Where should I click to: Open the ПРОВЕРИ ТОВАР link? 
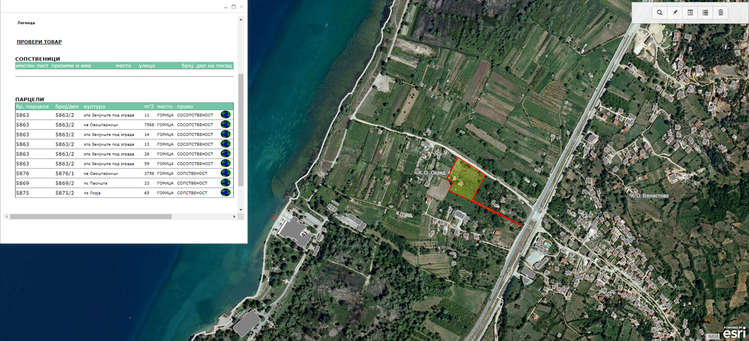coord(39,42)
